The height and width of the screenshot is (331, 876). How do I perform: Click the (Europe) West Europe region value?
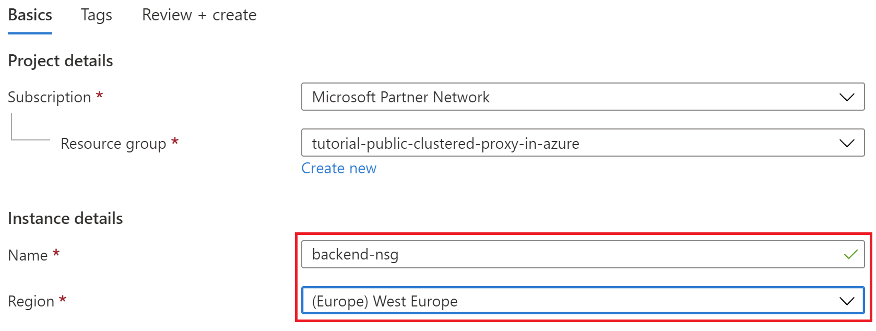[385, 301]
